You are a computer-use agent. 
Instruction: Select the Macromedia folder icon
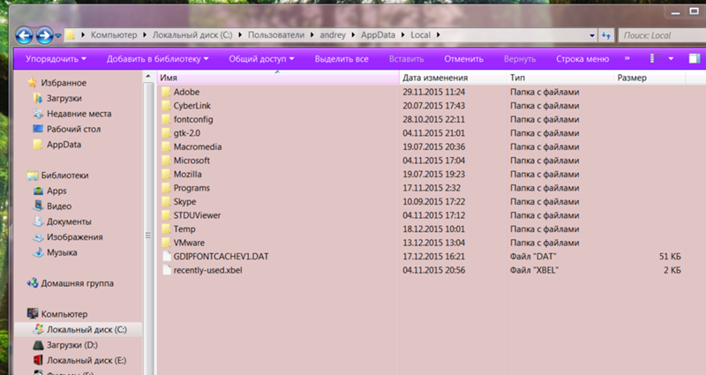[x=166, y=146]
